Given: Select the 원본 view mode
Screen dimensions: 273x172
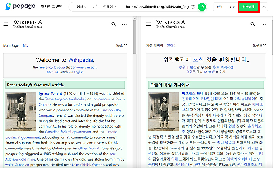Looking at the screenshot, I should pyautogui.click(x=232, y=7).
